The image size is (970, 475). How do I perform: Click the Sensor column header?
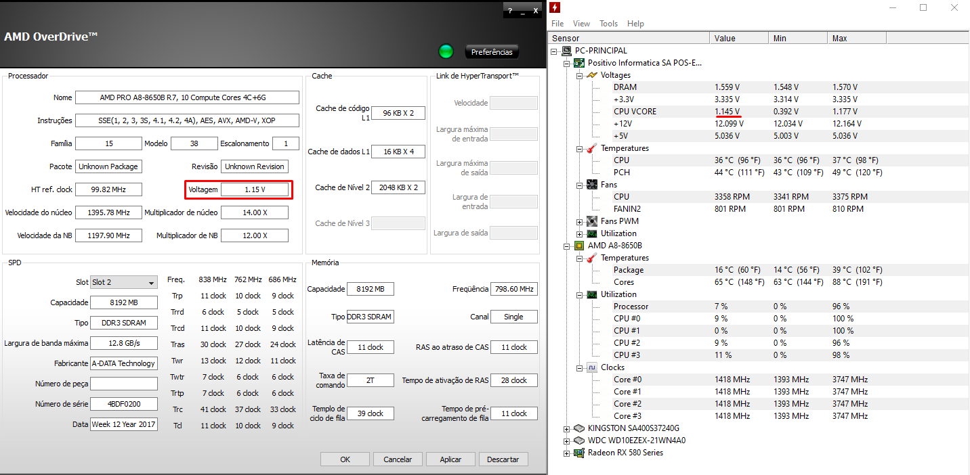(x=629, y=38)
